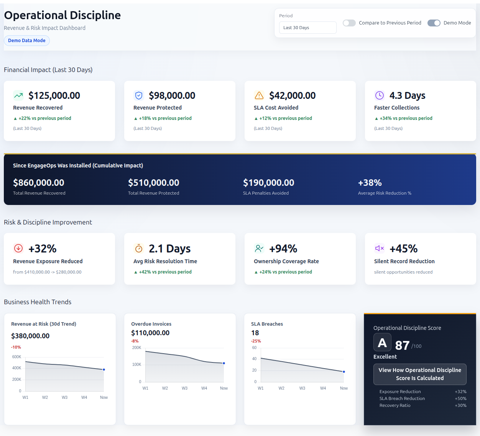Screen dimensions: 480x436
Task: Click the Operational Discipline page title
Action: (x=62, y=15)
